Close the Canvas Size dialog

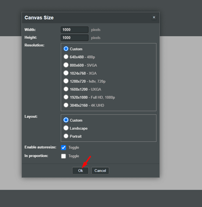(x=154, y=17)
